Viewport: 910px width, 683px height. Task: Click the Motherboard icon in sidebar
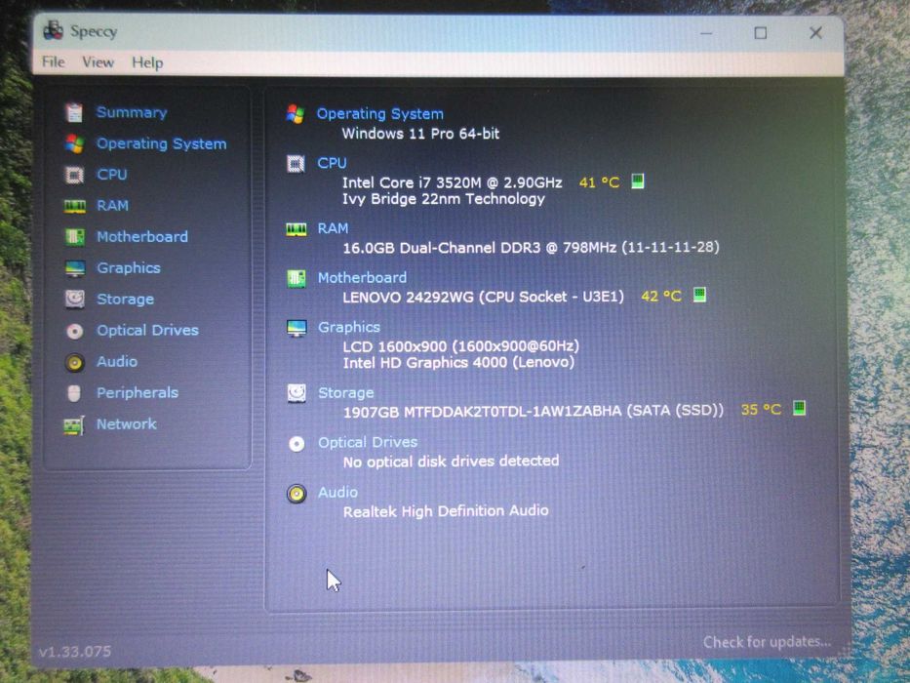(74, 237)
